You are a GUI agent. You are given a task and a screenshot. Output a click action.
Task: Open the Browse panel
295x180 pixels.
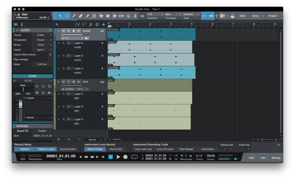[276, 158]
